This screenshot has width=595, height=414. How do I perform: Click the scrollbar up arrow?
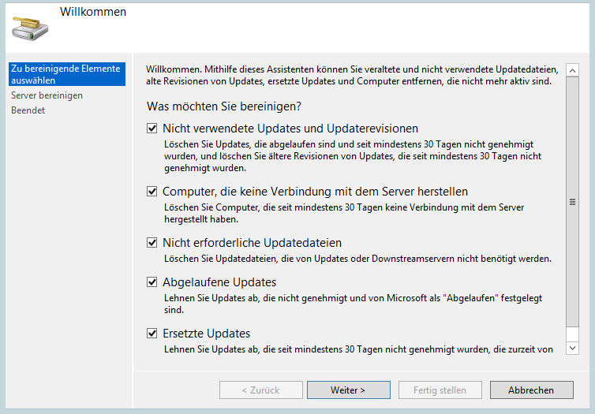pos(572,70)
